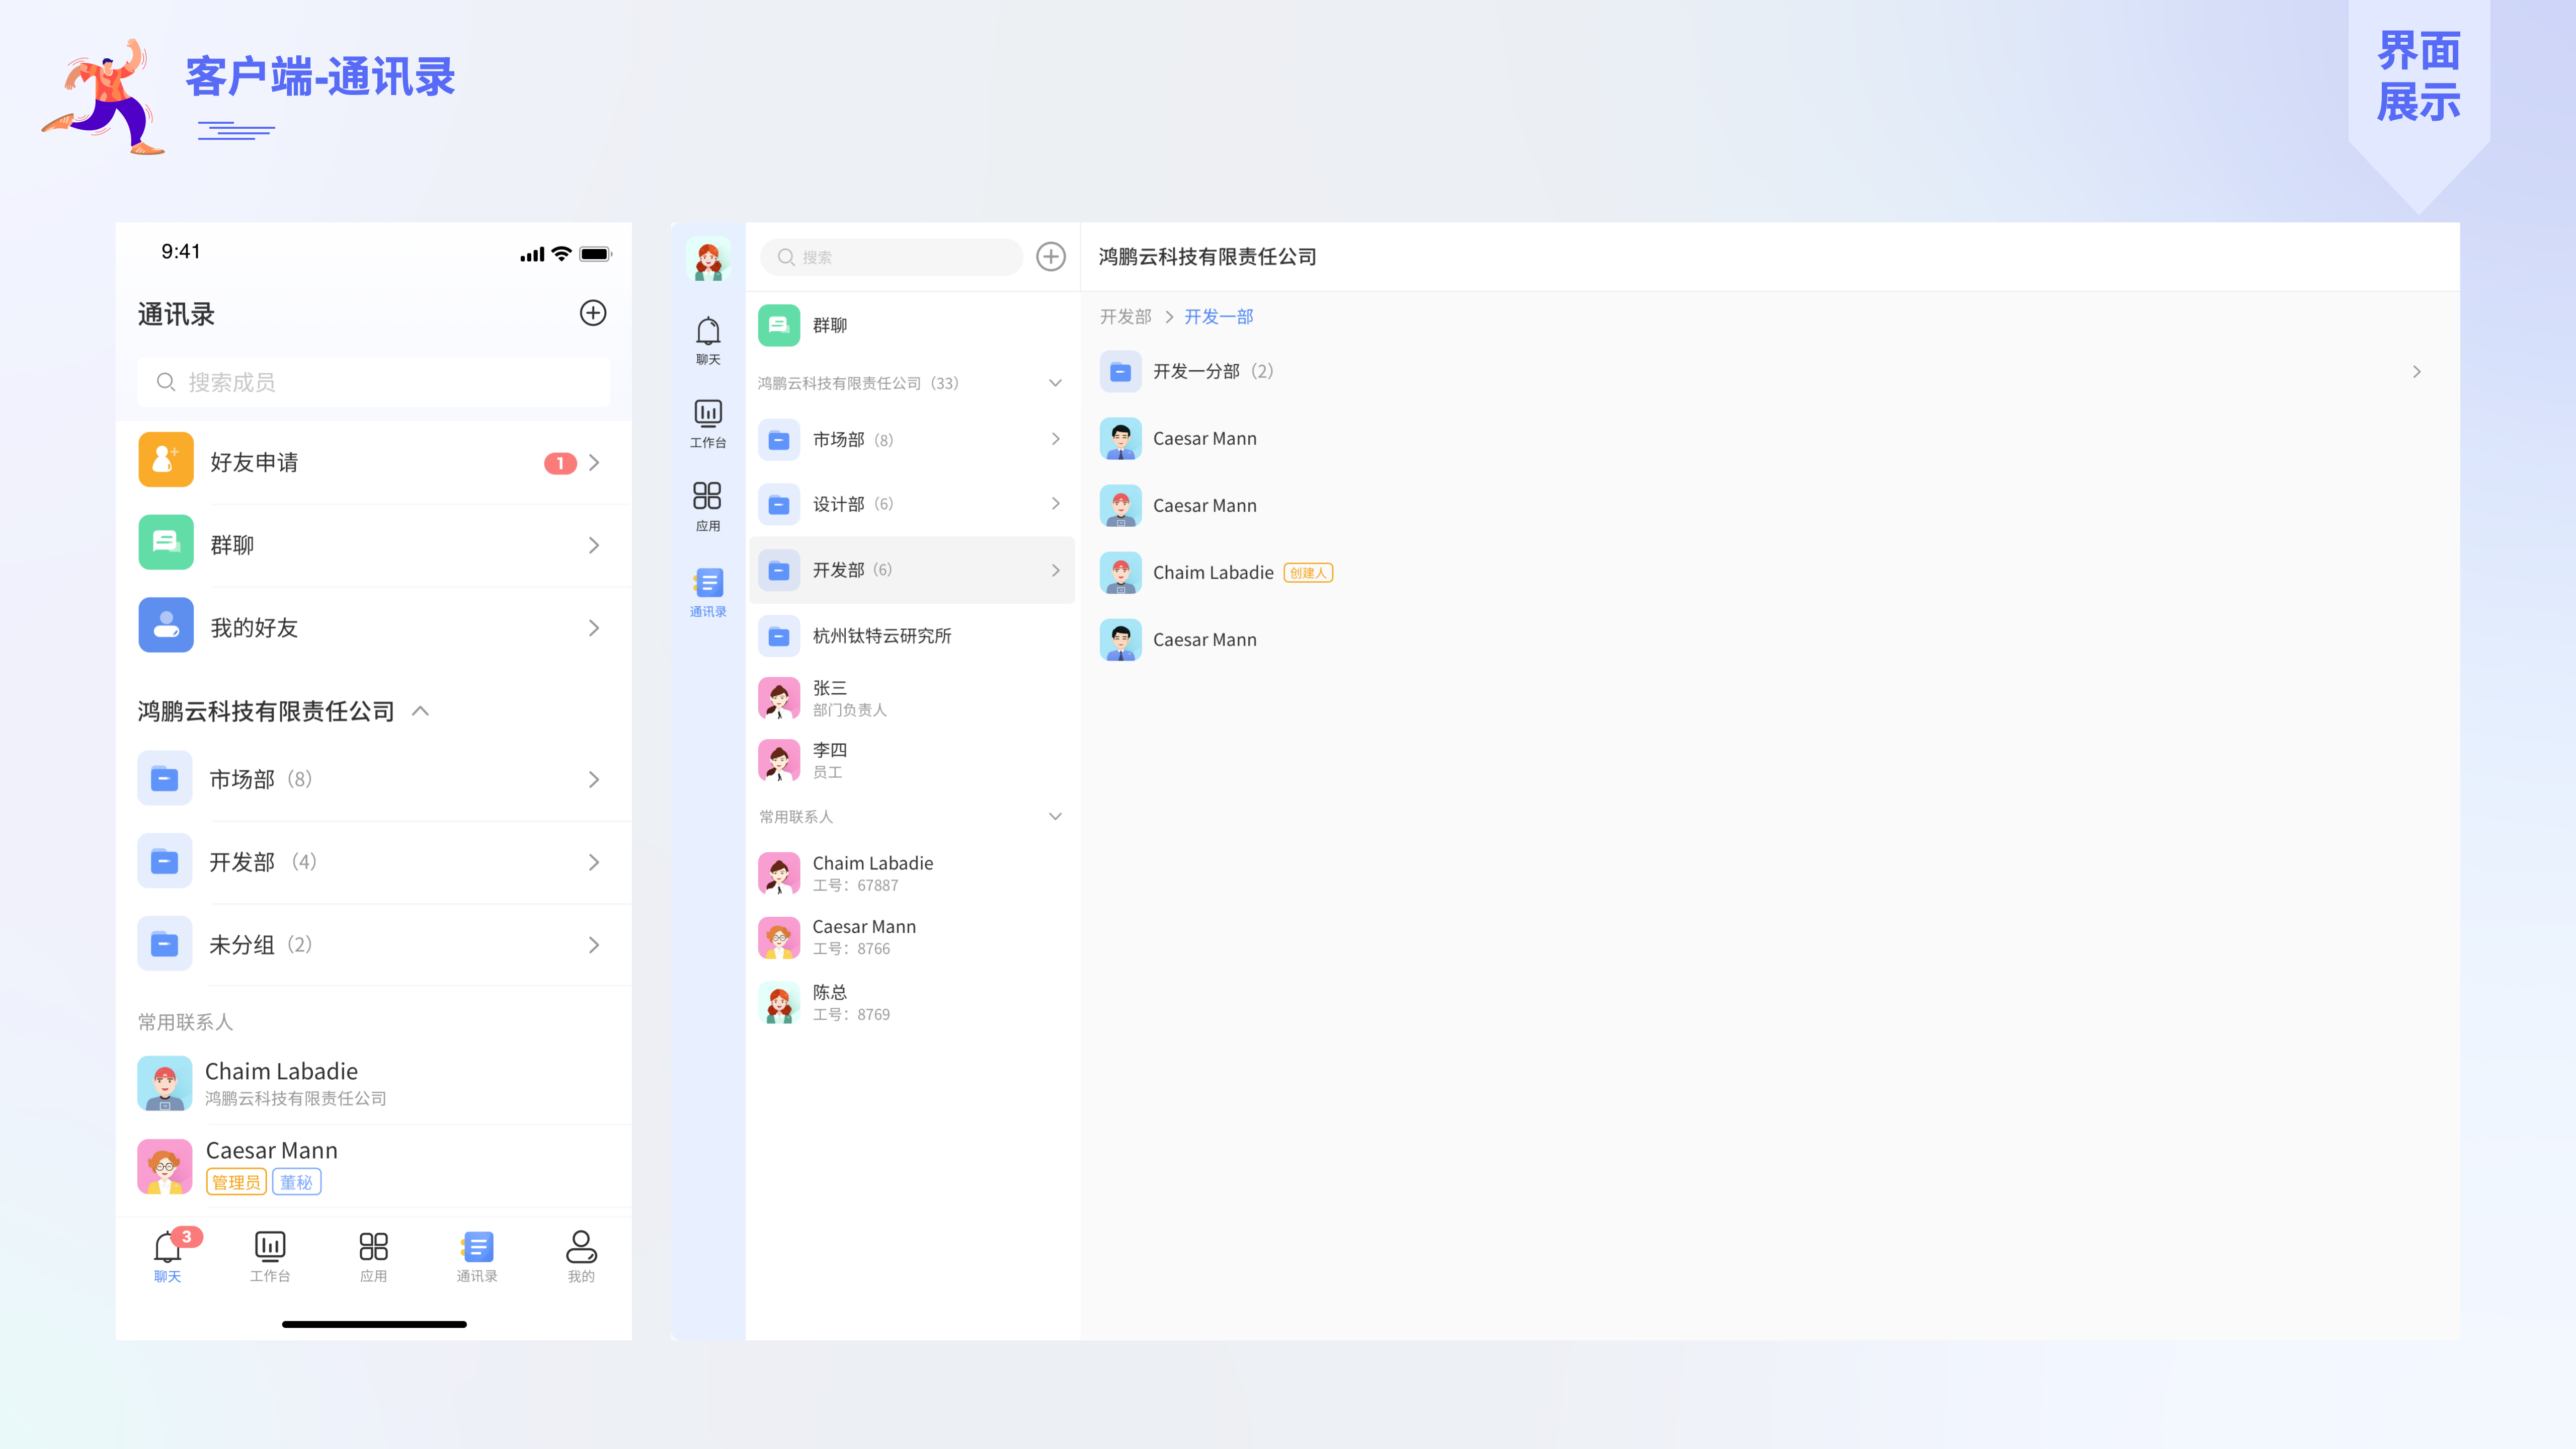
Task: Click the desktop sidebar user avatar
Action: pyautogui.click(x=708, y=259)
